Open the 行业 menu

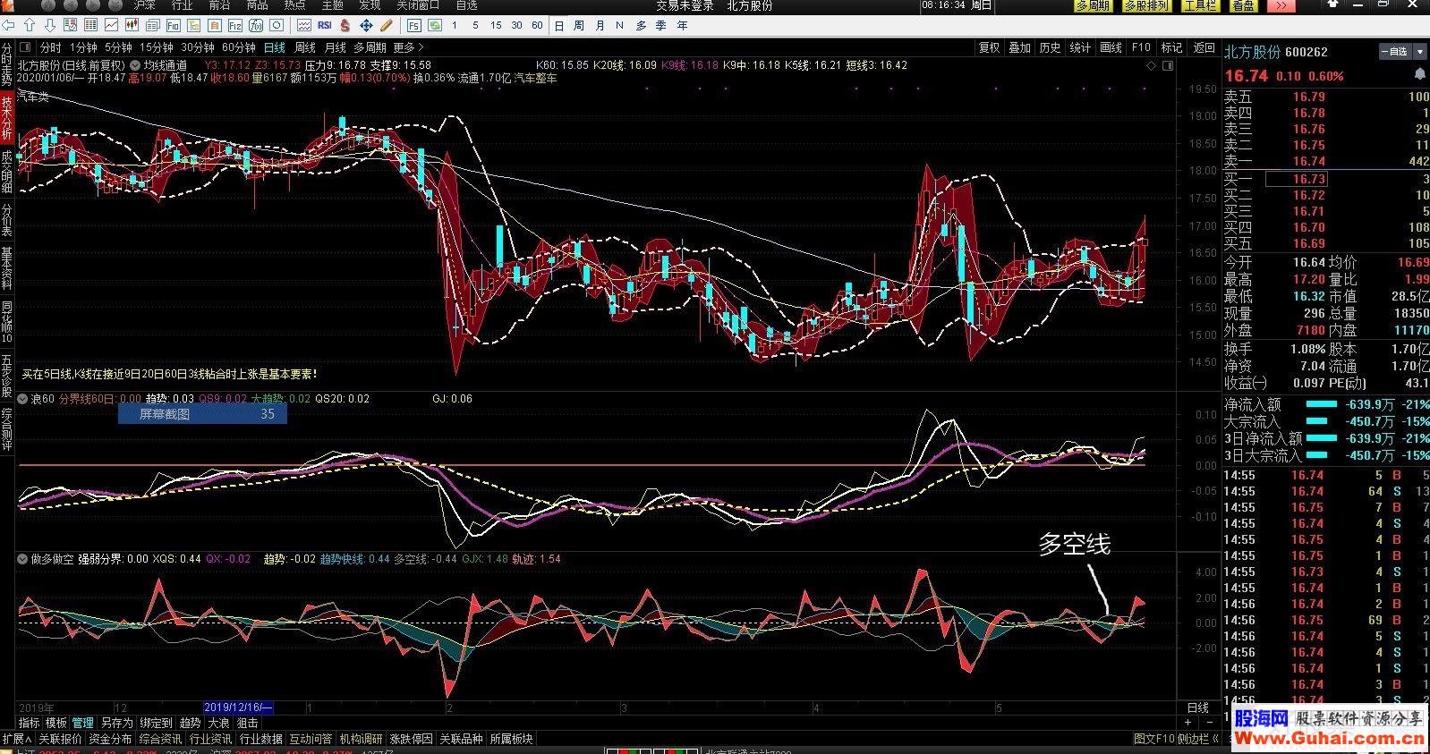point(182,5)
